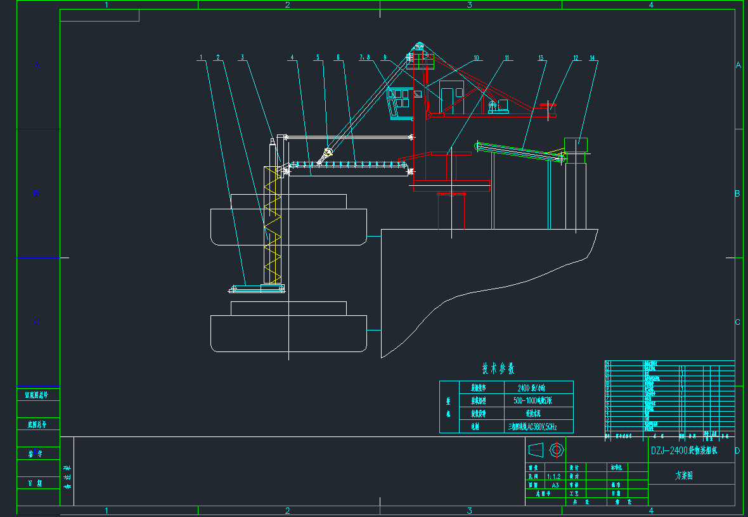Click the pulley assembly at the crane apex

coord(419,46)
